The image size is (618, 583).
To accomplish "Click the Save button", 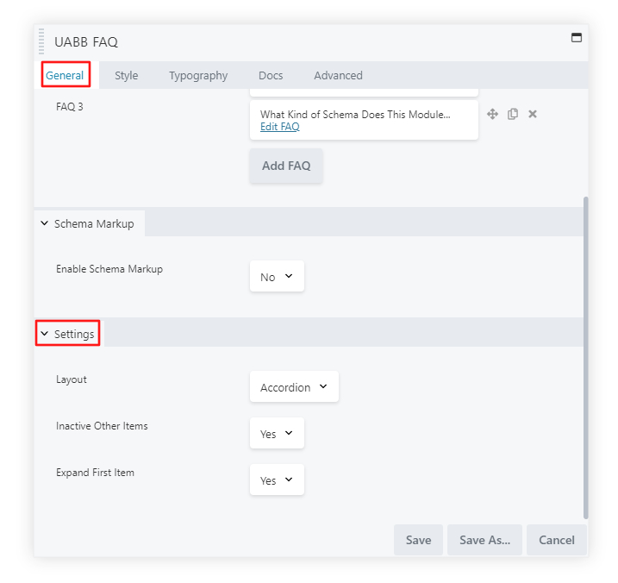I will click(418, 540).
